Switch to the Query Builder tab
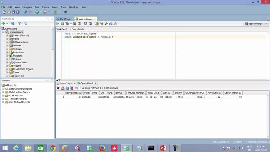 [78, 29]
